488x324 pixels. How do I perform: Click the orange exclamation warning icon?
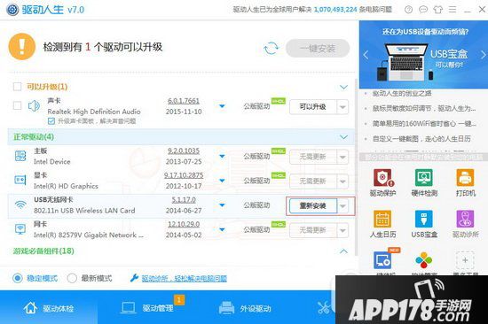pyautogui.click(x=22, y=47)
